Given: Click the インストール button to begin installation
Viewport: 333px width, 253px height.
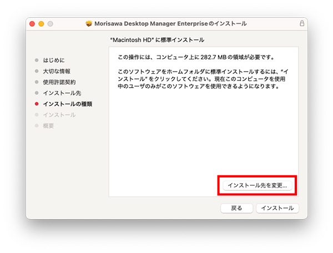Looking at the screenshot, I should (277, 208).
